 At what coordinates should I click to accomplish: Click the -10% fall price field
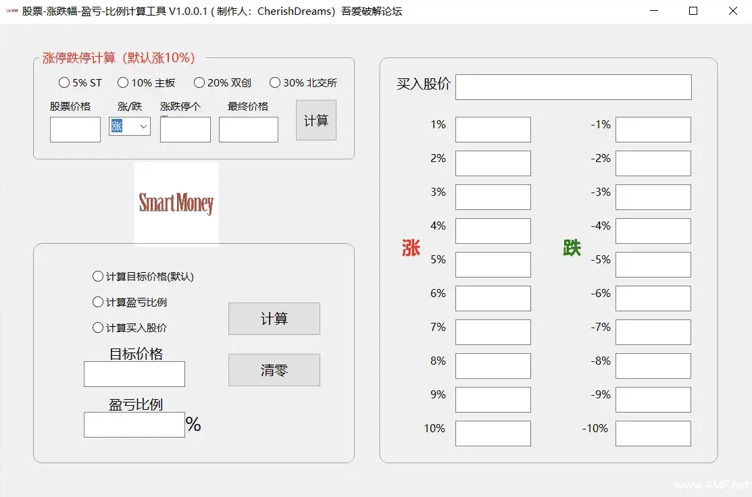point(653,433)
